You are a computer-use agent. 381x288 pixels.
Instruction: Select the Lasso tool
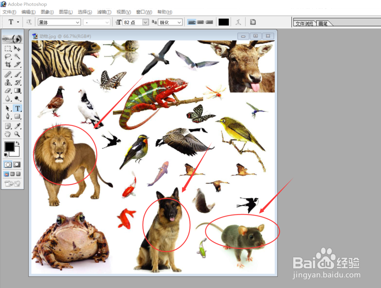(x=8, y=57)
